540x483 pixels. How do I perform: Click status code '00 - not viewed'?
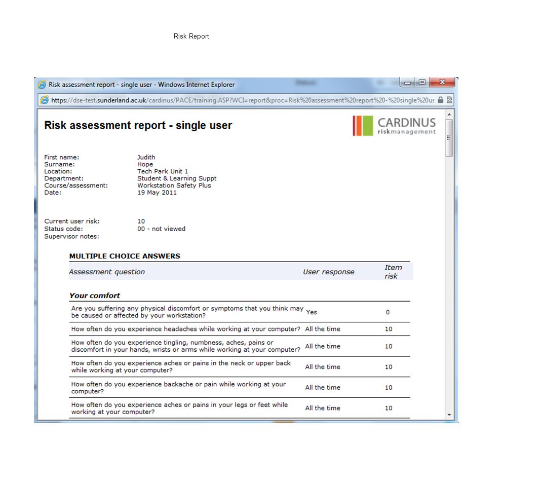coord(161,229)
